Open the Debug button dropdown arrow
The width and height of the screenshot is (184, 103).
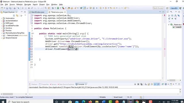point(55,8)
